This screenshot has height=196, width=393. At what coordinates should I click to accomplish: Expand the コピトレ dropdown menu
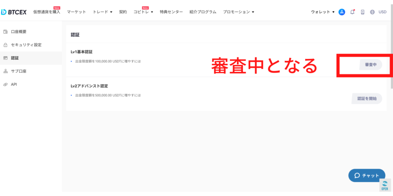point(144,12)
